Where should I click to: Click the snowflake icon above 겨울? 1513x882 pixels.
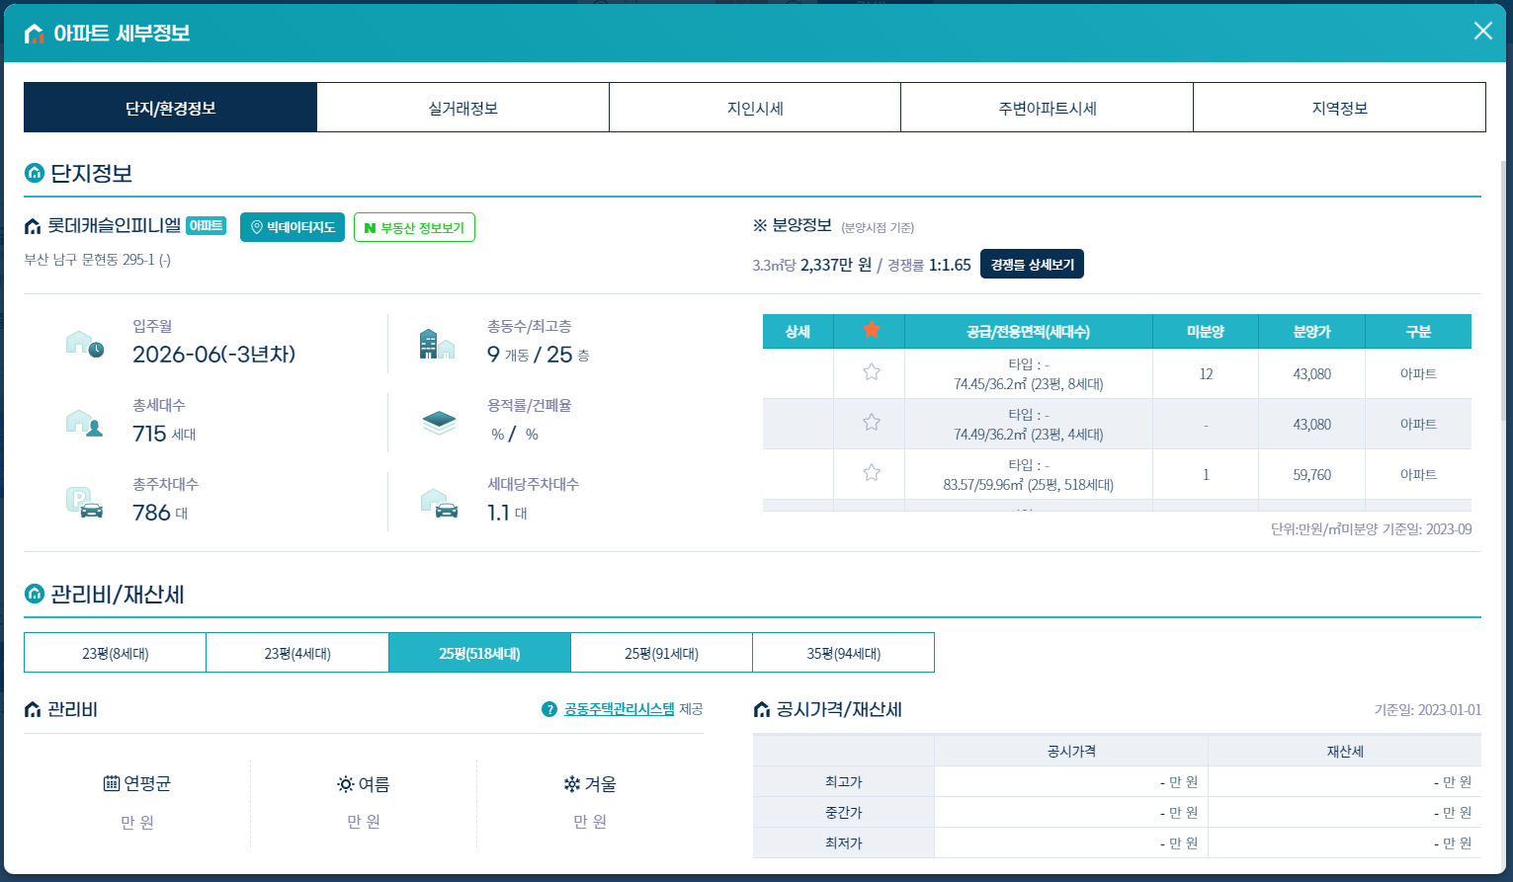click(x=570, y=783)
